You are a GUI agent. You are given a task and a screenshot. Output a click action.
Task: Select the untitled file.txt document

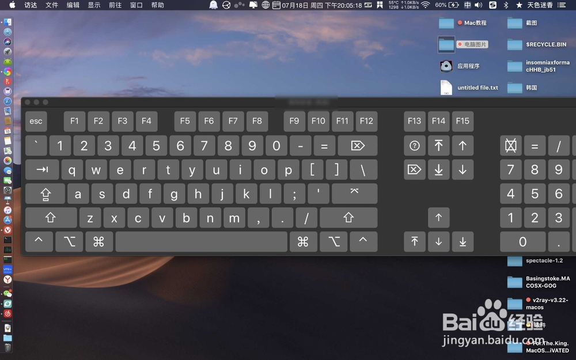click(x=469, y=88)
